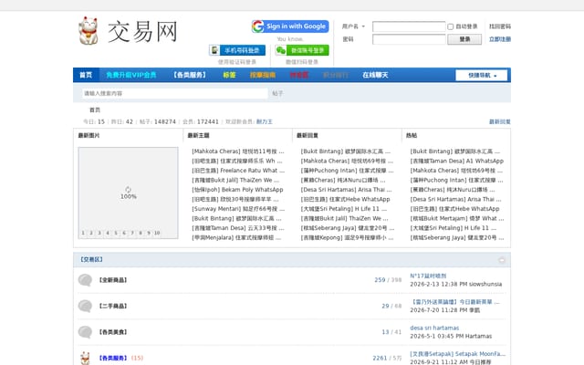Click the lucky cat site logo
Screen dimensions: 584x365
point(89,30)
